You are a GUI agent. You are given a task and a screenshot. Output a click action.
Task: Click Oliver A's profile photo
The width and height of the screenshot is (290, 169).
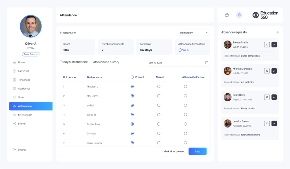click(31, 26)
